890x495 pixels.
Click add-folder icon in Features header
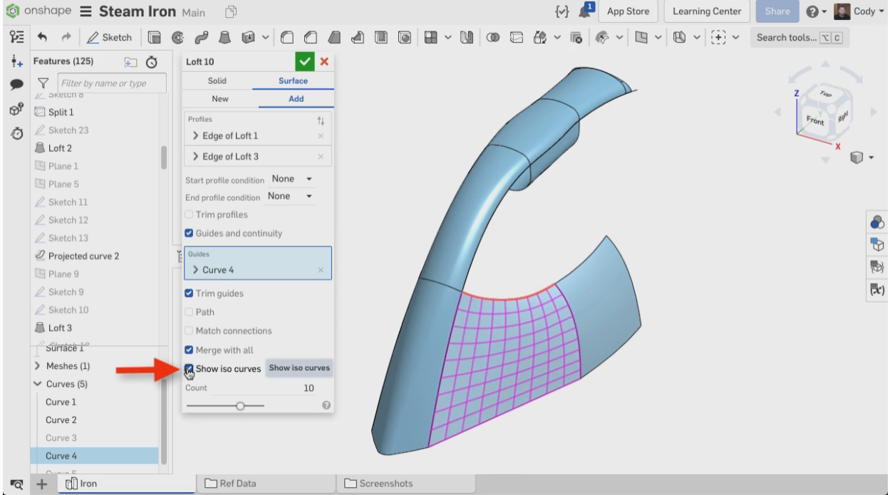130,62
